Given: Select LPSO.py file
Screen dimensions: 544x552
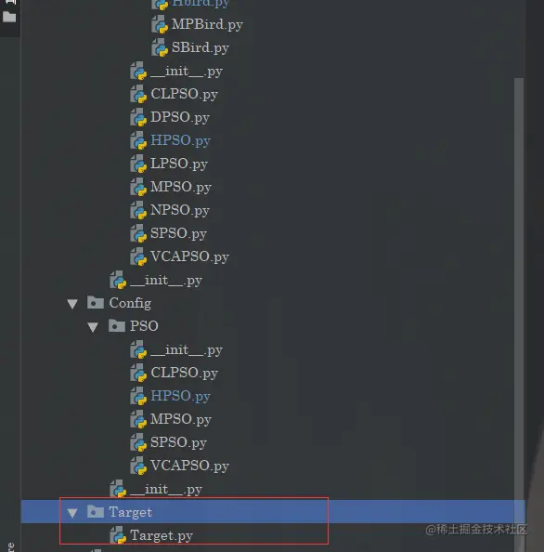Looking at the screenshot, I should click(x=179, y=164).
